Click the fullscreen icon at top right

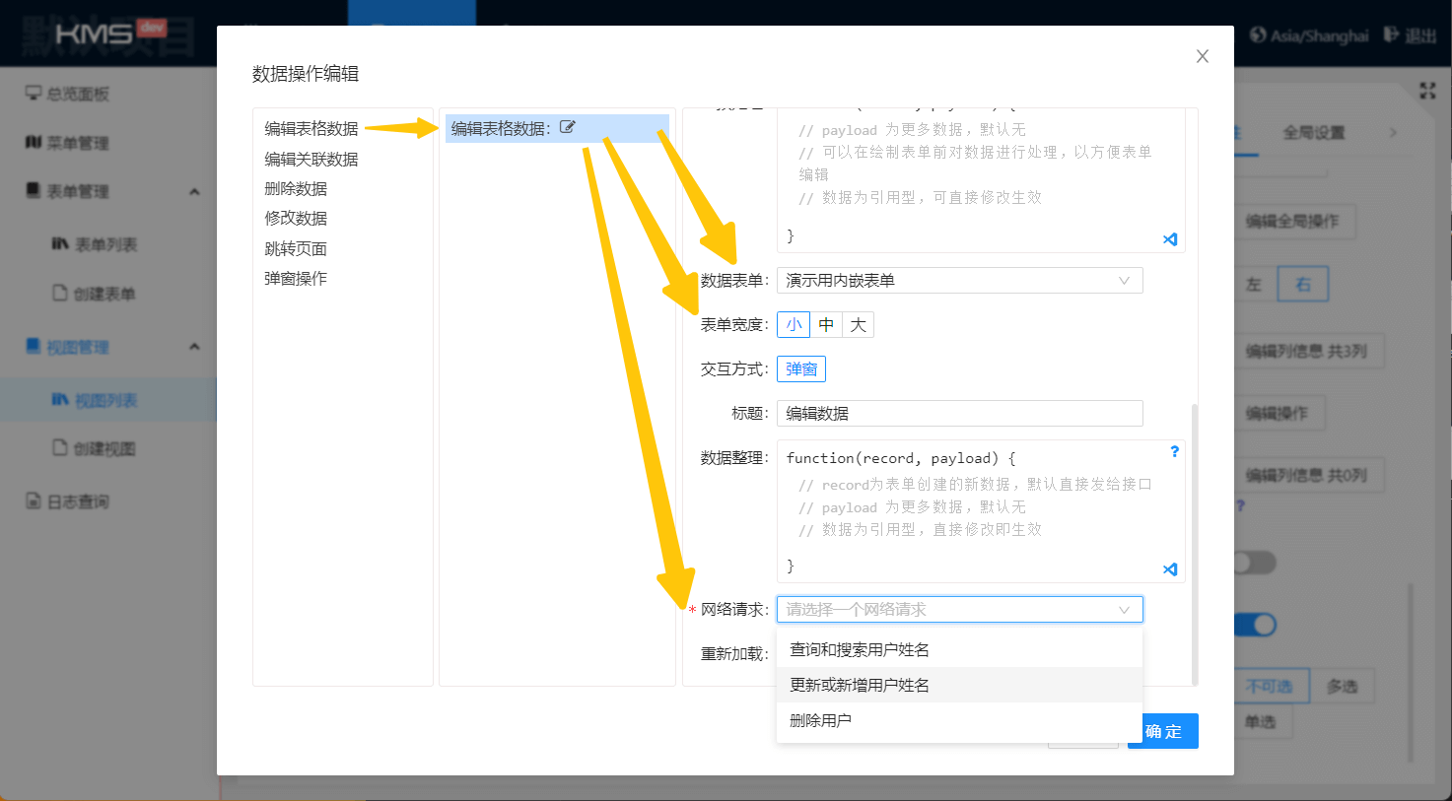pyautogui.click(x=1426, y=91)
